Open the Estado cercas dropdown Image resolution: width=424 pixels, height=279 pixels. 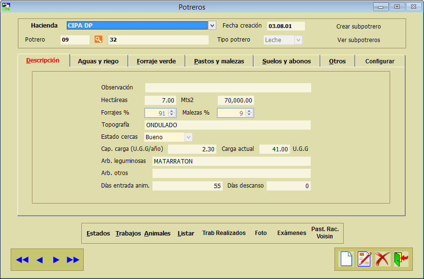[x=188, y=137]
